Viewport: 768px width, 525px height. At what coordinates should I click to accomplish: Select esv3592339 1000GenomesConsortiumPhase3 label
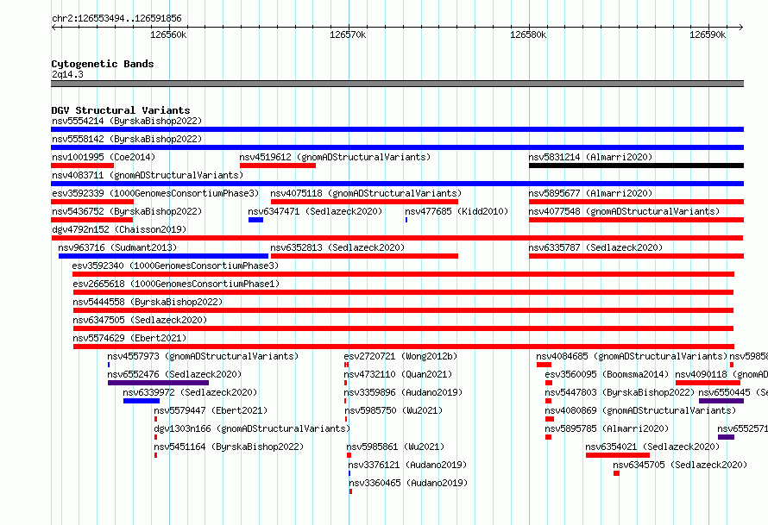click(155, 193)
